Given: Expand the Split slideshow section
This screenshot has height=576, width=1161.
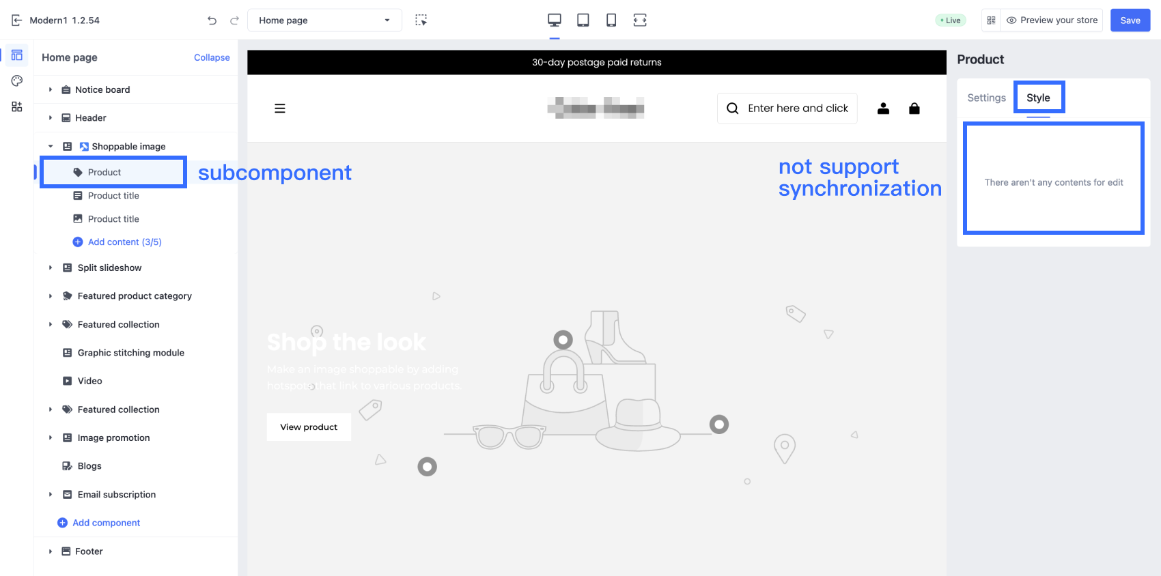Looking at the screenshot, I should tap(51, 268).
